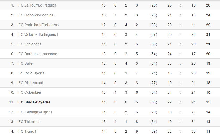Select FC Bulle in the table

pyautogui.click(x=25, y=63)
